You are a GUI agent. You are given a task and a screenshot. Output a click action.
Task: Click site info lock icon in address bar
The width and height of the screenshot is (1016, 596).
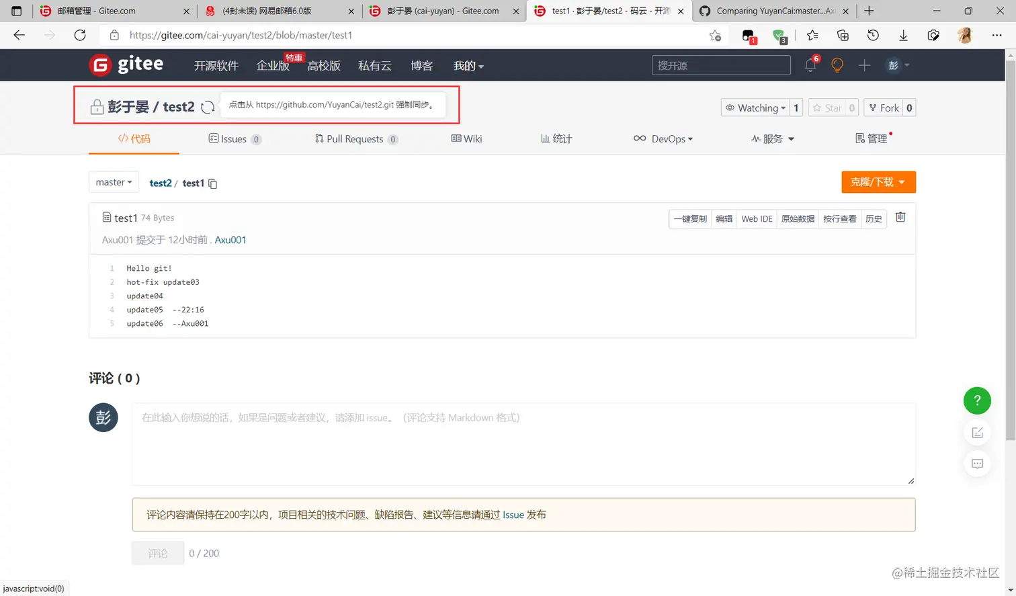(114, 35)
